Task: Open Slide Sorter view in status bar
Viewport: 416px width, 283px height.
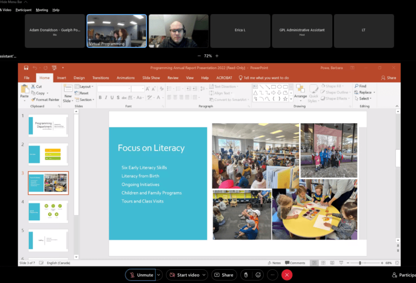Action: point(323,263)
